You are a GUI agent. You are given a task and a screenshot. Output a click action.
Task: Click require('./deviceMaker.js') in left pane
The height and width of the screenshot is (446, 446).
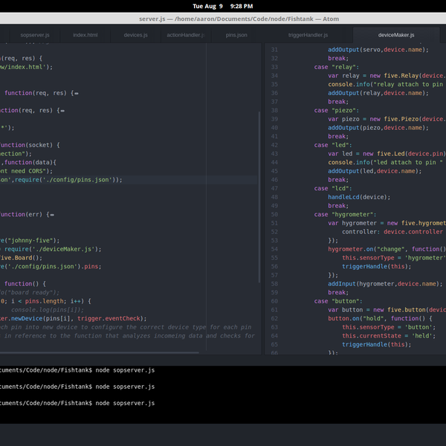(53, 249)
